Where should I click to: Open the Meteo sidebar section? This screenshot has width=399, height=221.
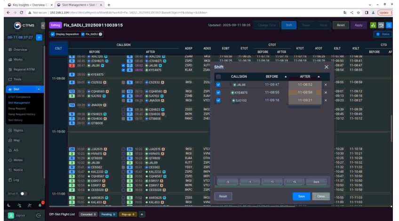click(18, 160)
